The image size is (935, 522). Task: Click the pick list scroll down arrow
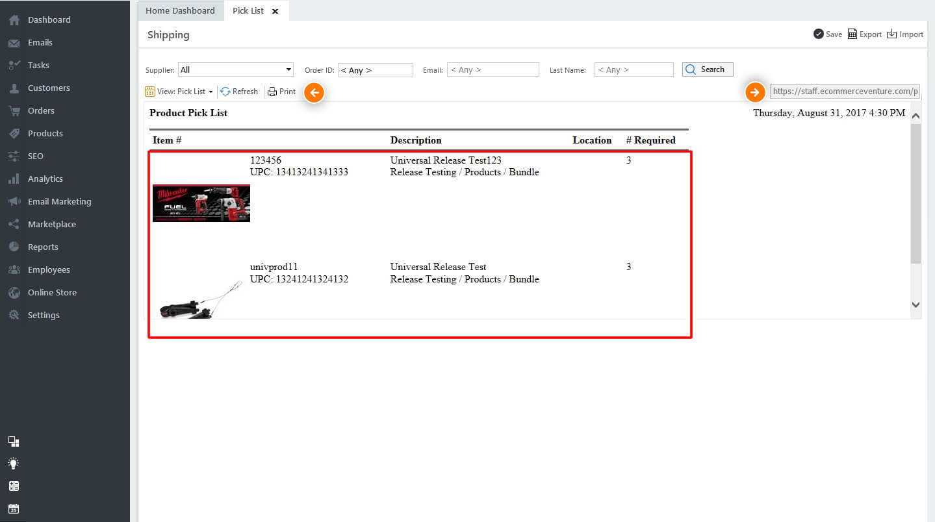click(916, 304)
